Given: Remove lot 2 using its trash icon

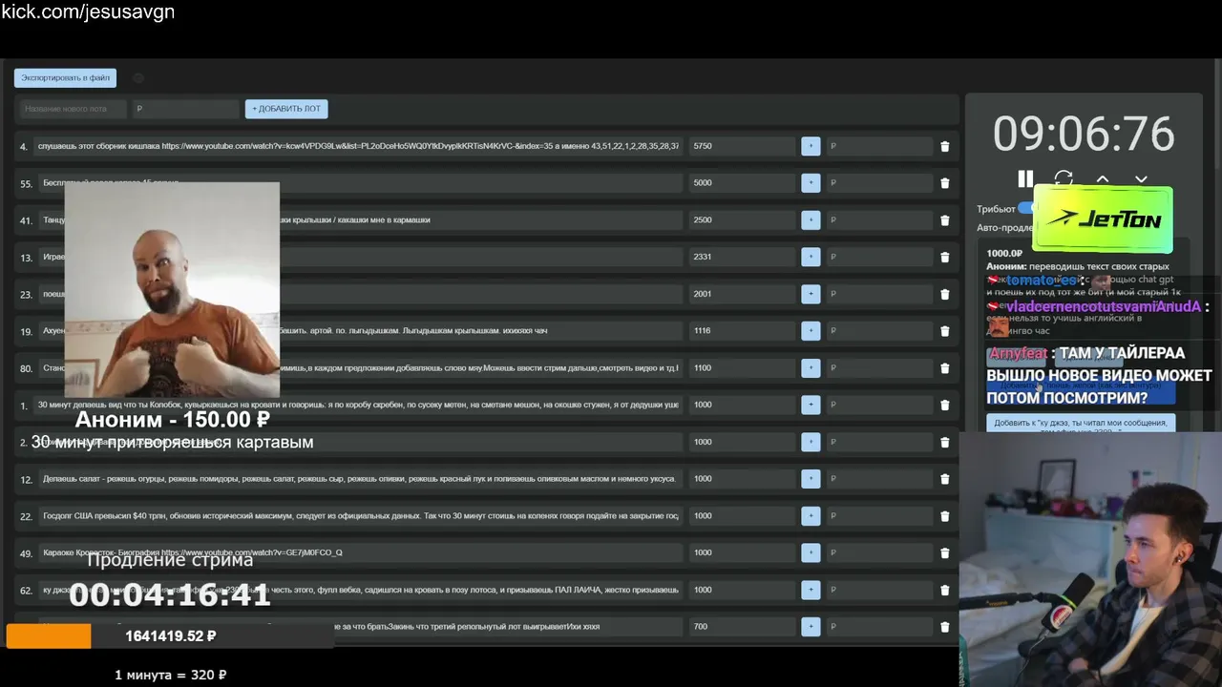Looking at the screenshot, I should [x=945, y=443].
